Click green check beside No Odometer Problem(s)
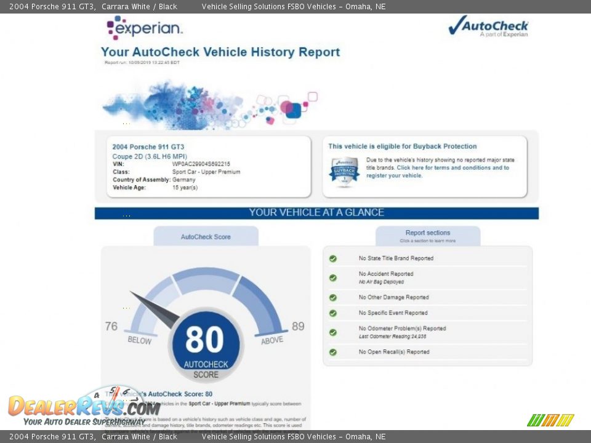Screen dimensions: 591x443 coord(333,332)
